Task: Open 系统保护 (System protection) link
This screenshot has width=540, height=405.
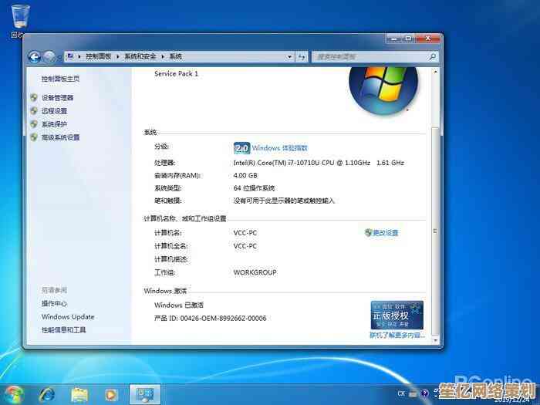Action: tap(54, 124)
